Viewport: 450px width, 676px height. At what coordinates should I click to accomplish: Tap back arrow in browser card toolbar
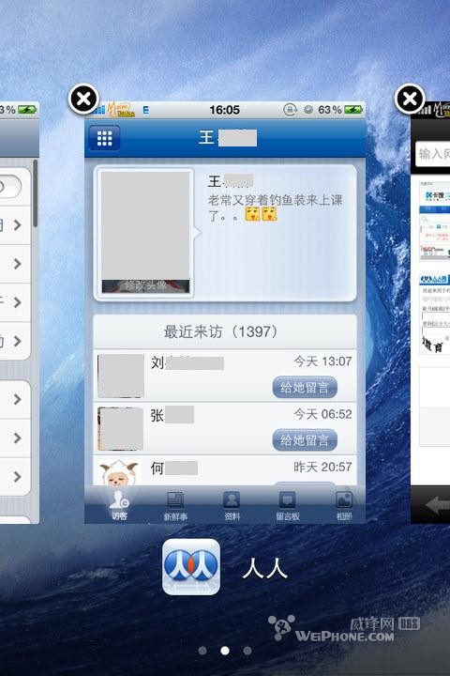tap(437, 505)
